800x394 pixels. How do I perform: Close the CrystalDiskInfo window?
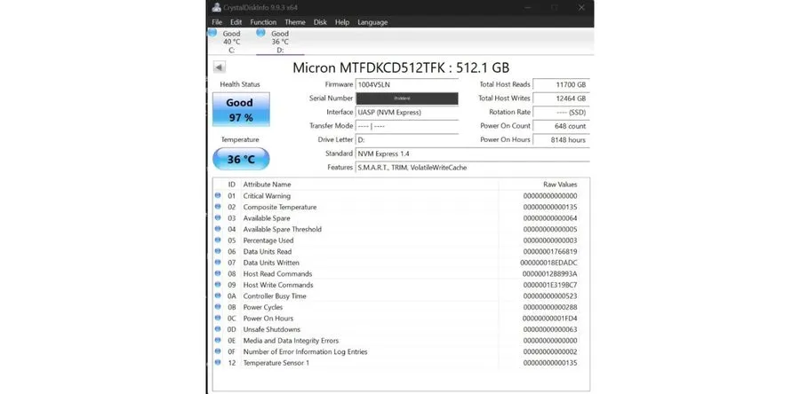tap(581, 8)
